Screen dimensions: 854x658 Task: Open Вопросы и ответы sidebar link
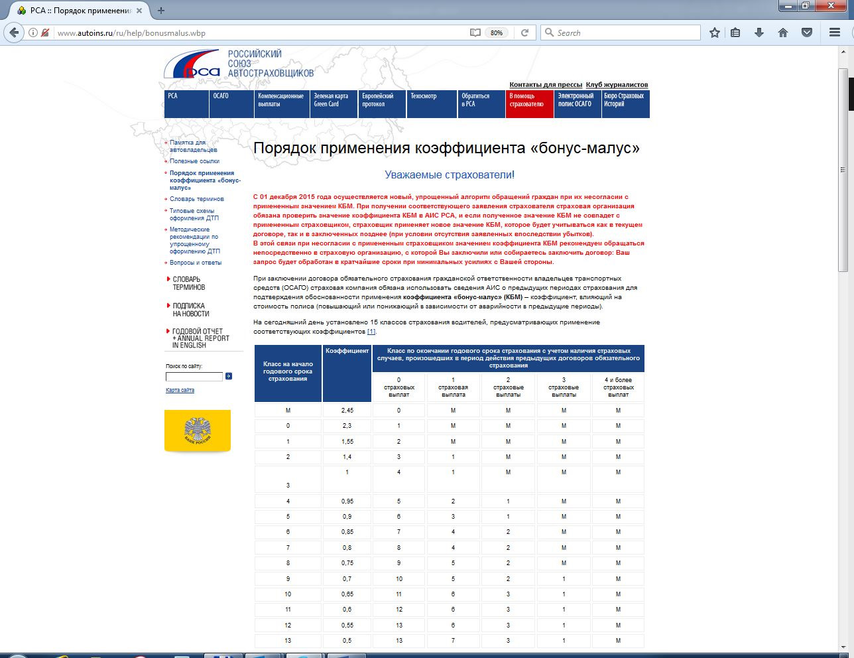pos(196,263)
